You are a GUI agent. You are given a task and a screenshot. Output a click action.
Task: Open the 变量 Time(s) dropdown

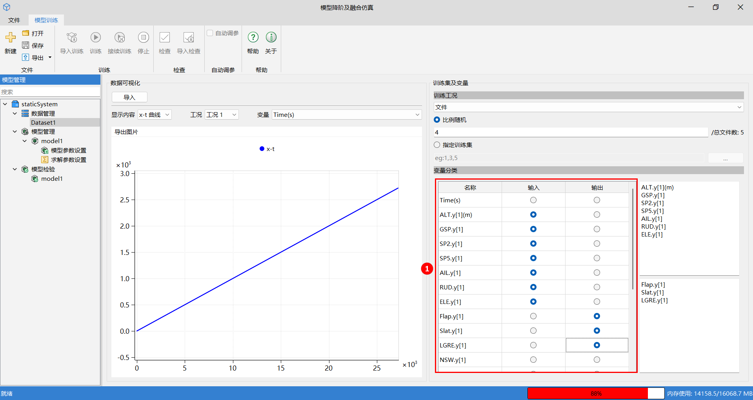coord(347,115)
